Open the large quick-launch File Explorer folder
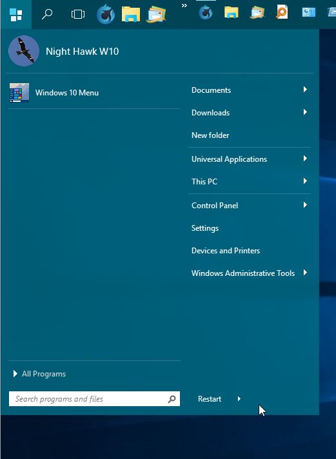This screenshot has width=336, height=459. (131, 14)
